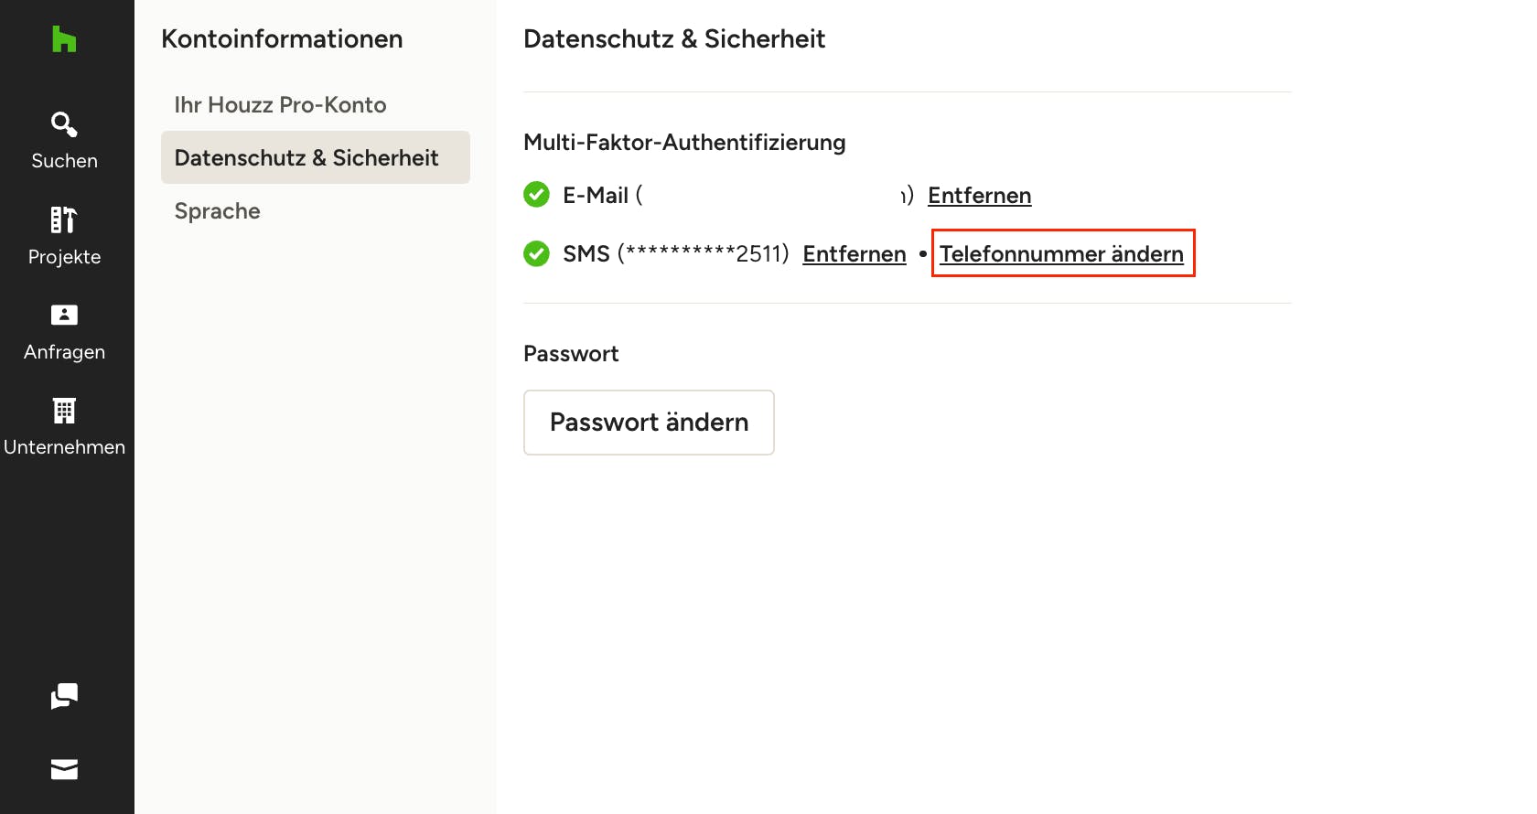Click the Suchen label in sidebar
Screen dimensions: 1537x814
click(64, 161)
